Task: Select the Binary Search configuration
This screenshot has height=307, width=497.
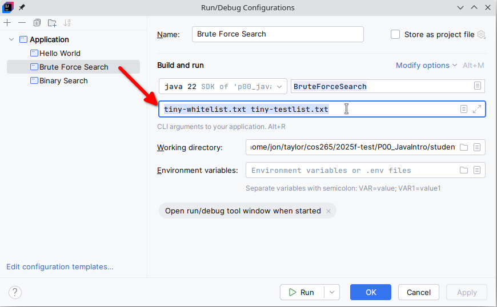Action: pos(63,80)
